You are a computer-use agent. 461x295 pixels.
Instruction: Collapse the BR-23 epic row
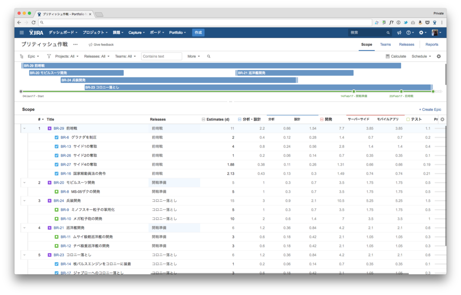(x=24, y=255)
